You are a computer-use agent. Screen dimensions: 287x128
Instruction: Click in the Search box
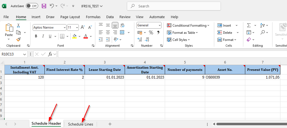point(174,6)
